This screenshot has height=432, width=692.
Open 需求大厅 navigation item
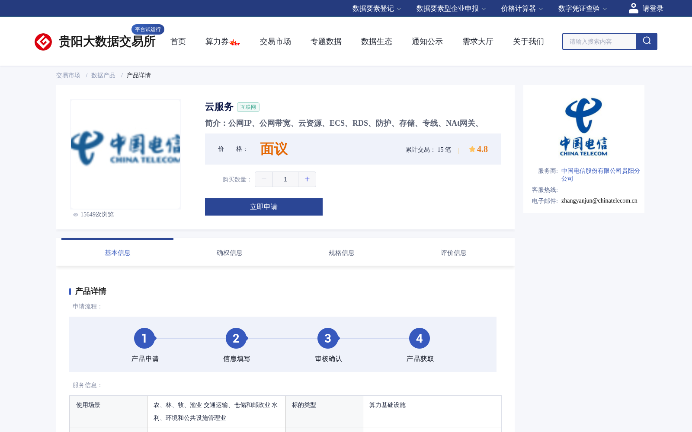(478, 41)
